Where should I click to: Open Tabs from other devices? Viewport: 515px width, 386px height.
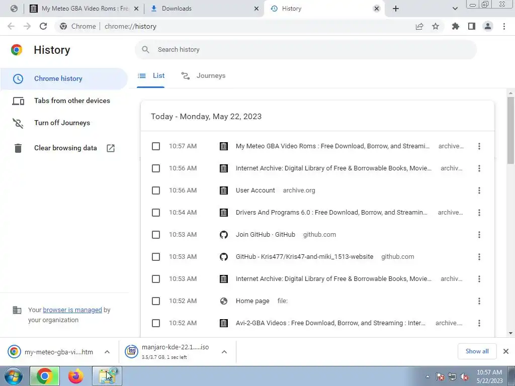(64, 101)
